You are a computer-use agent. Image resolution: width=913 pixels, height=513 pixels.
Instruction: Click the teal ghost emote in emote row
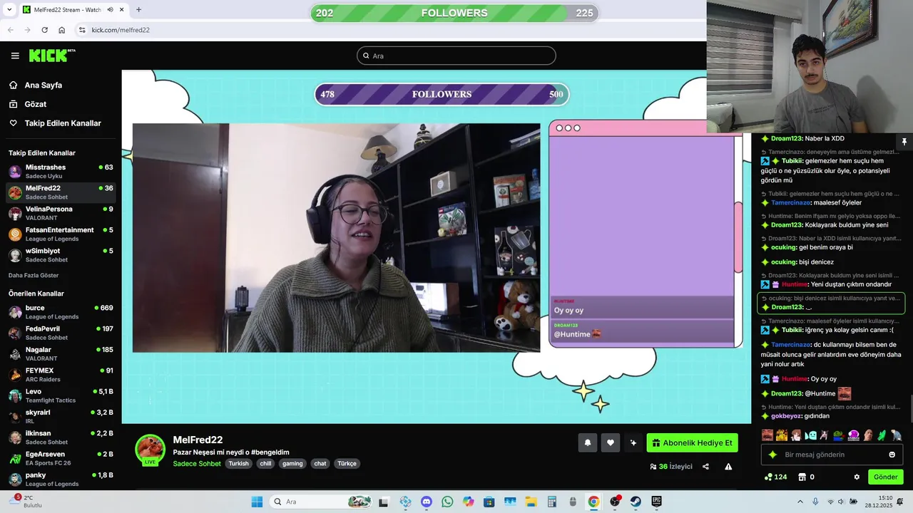[x=810, y=435]
